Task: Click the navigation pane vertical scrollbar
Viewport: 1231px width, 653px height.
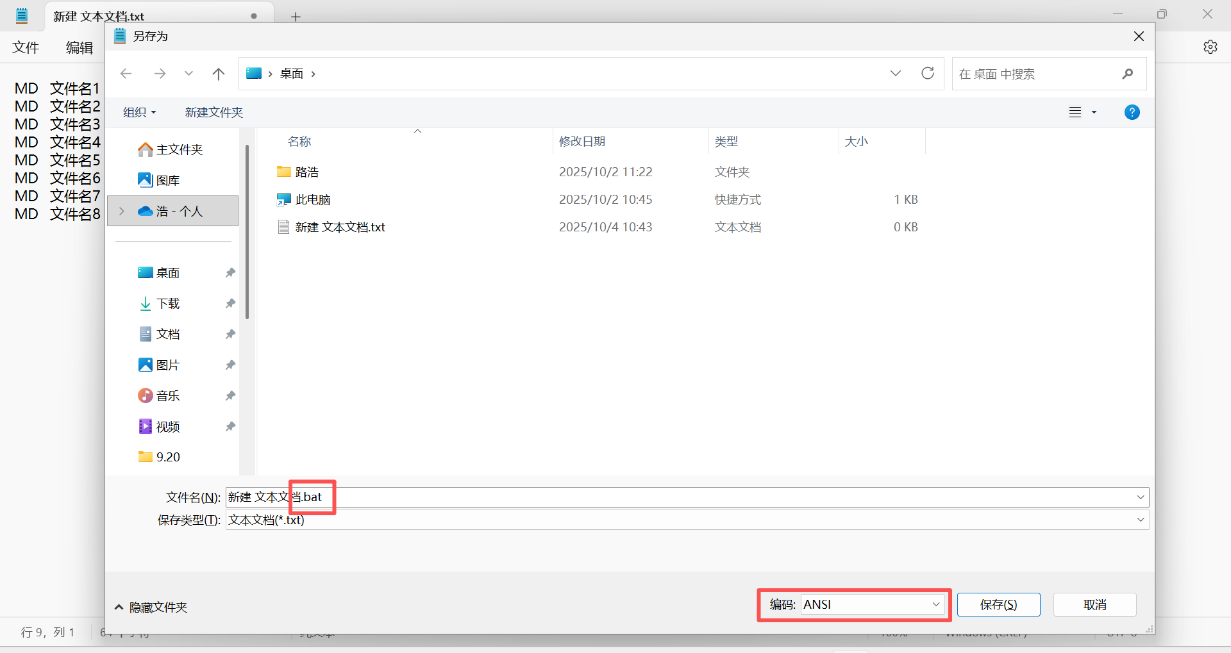Action: point(247,231)
